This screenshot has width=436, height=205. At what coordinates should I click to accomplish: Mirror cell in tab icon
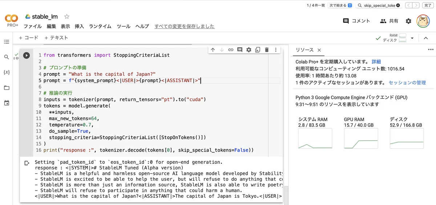coord(258,50)
